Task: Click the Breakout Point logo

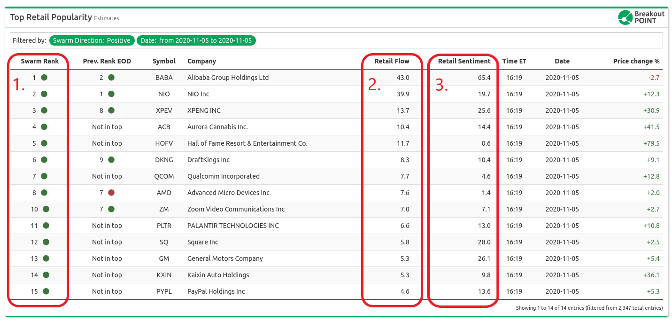Action: pos(641,17)
